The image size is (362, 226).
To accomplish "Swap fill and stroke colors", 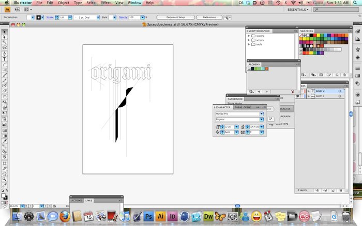I will coord(7,190).
